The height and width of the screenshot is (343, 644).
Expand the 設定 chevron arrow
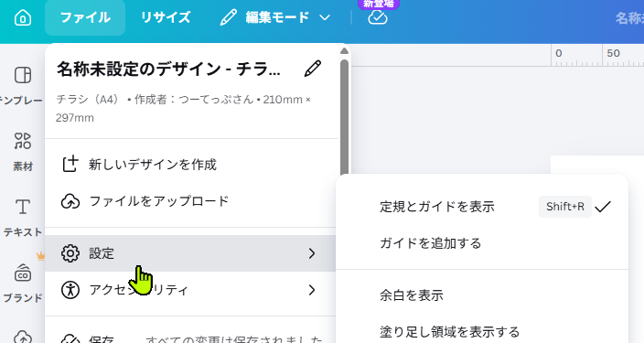(312, 253)
